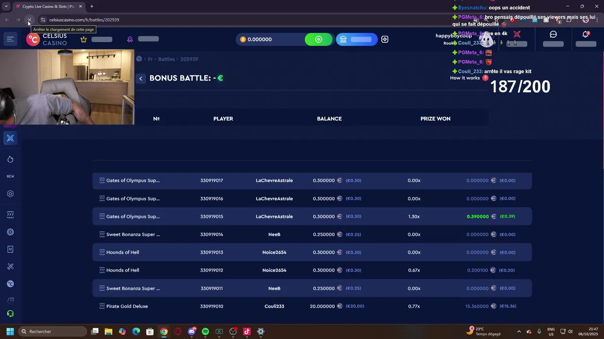Click the green 0.390000 prize amount
The height and width of the screenshot is (339, 604).
tap(478, 217)
